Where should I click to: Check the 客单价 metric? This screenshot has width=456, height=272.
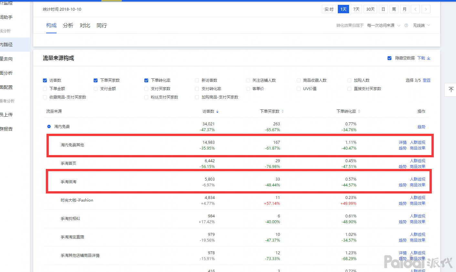[x=248, y=89]
